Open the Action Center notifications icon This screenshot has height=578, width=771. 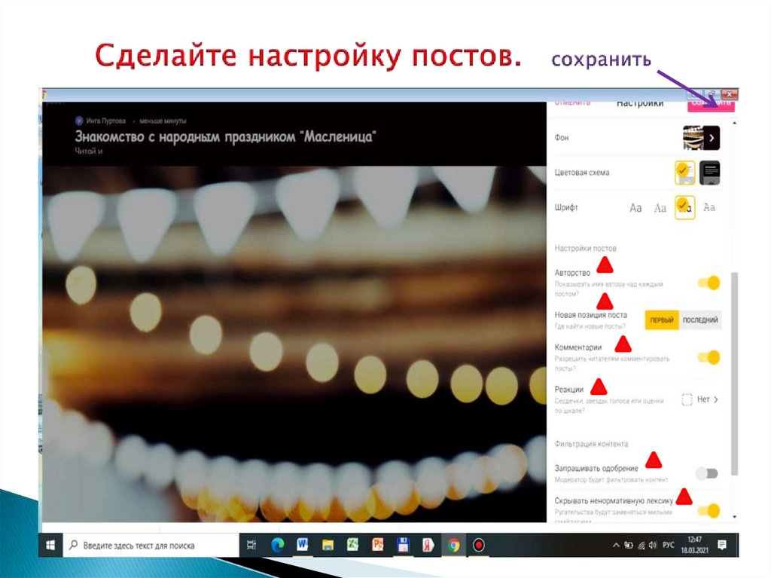click(x=722, y=545)
